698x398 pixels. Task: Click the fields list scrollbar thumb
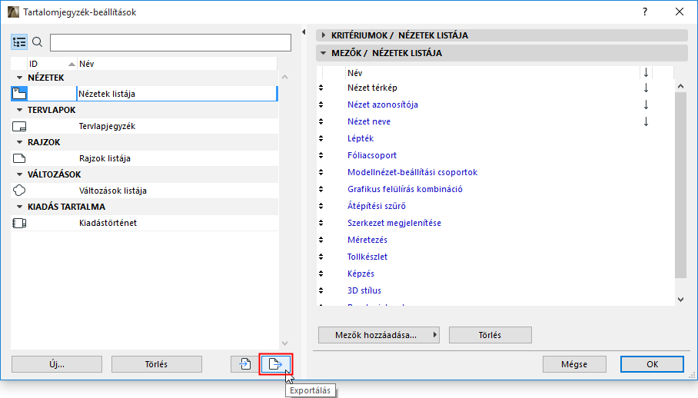coord(680,185)
